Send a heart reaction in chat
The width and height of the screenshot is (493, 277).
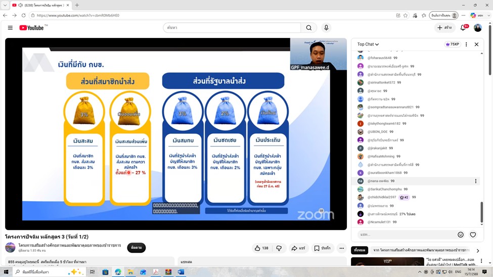point(473,235)
